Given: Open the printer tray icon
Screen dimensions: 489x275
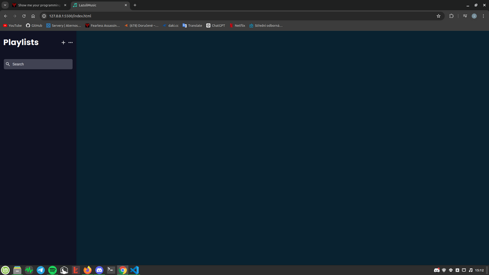Looking at the screenshot, I should pyautogui.click(x=451, y=270).
